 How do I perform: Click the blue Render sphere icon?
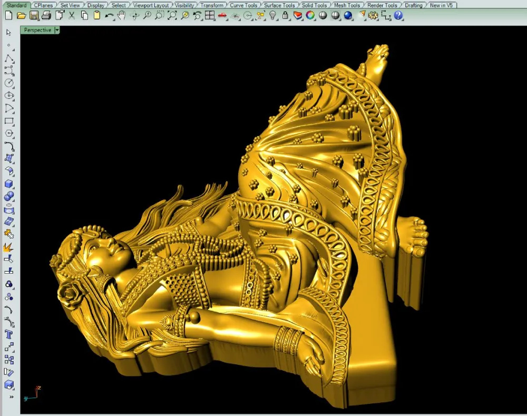(x=348, y=15)
